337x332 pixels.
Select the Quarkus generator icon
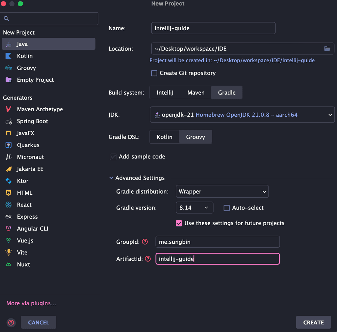click(x=9, y=145)
